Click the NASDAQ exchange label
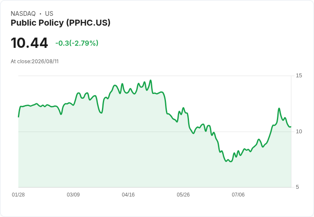314x217 pixels. 23,14
